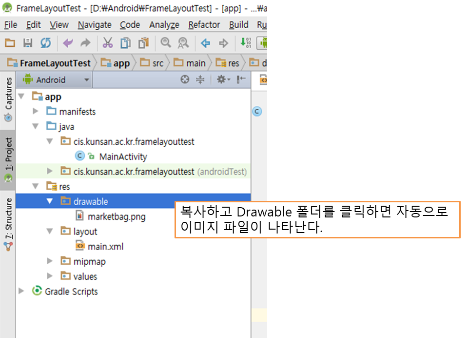Open the Android view dropdown
Viewport: 468px width, 351px height.
(56, 80)
